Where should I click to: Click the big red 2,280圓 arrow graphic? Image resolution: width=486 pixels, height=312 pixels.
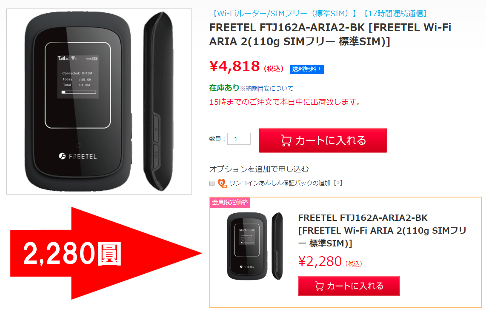coord(106,253)
